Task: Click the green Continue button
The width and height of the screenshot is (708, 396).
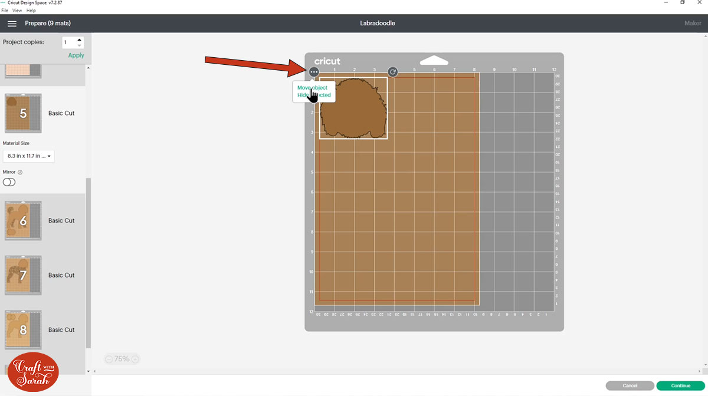Action: point(680,385)
